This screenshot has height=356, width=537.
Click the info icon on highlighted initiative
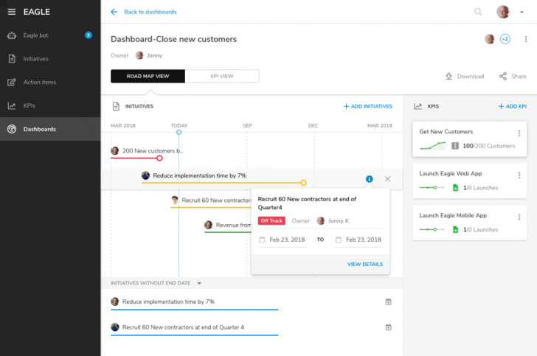click(369, 179)
